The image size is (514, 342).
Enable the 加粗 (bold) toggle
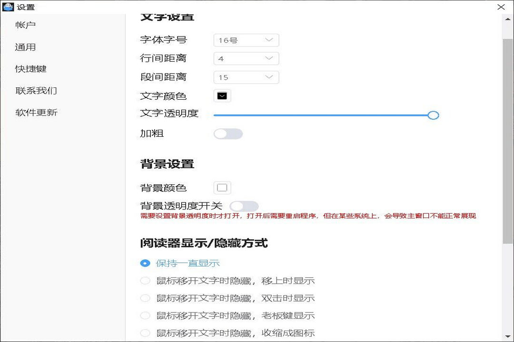pyautogui.click(x=228, y=133)
